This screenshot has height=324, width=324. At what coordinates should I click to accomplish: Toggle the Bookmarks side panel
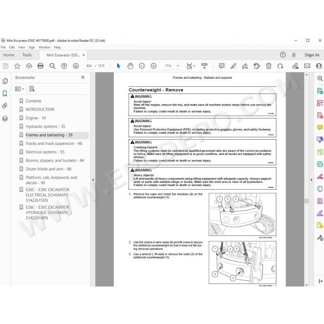[5, 93]
